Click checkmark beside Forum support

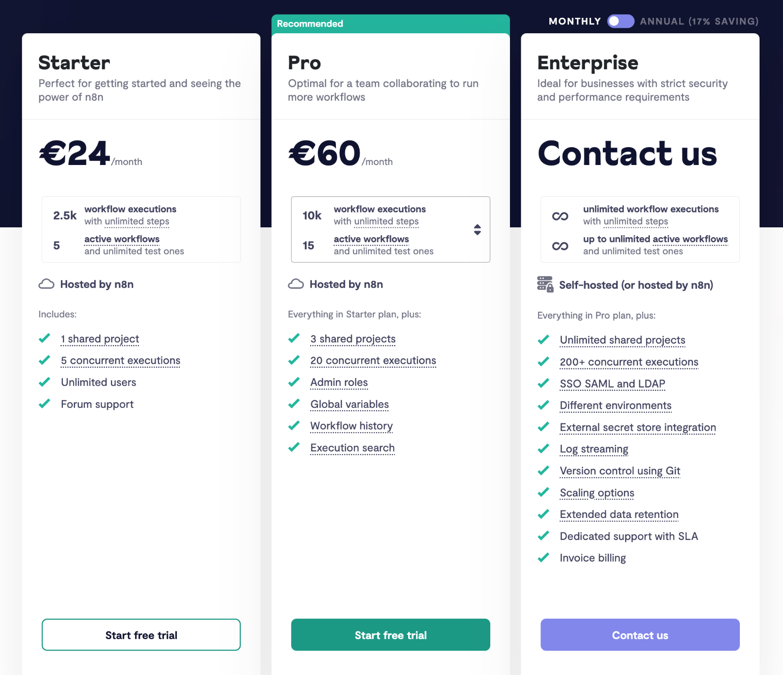[x=44, y=404]
